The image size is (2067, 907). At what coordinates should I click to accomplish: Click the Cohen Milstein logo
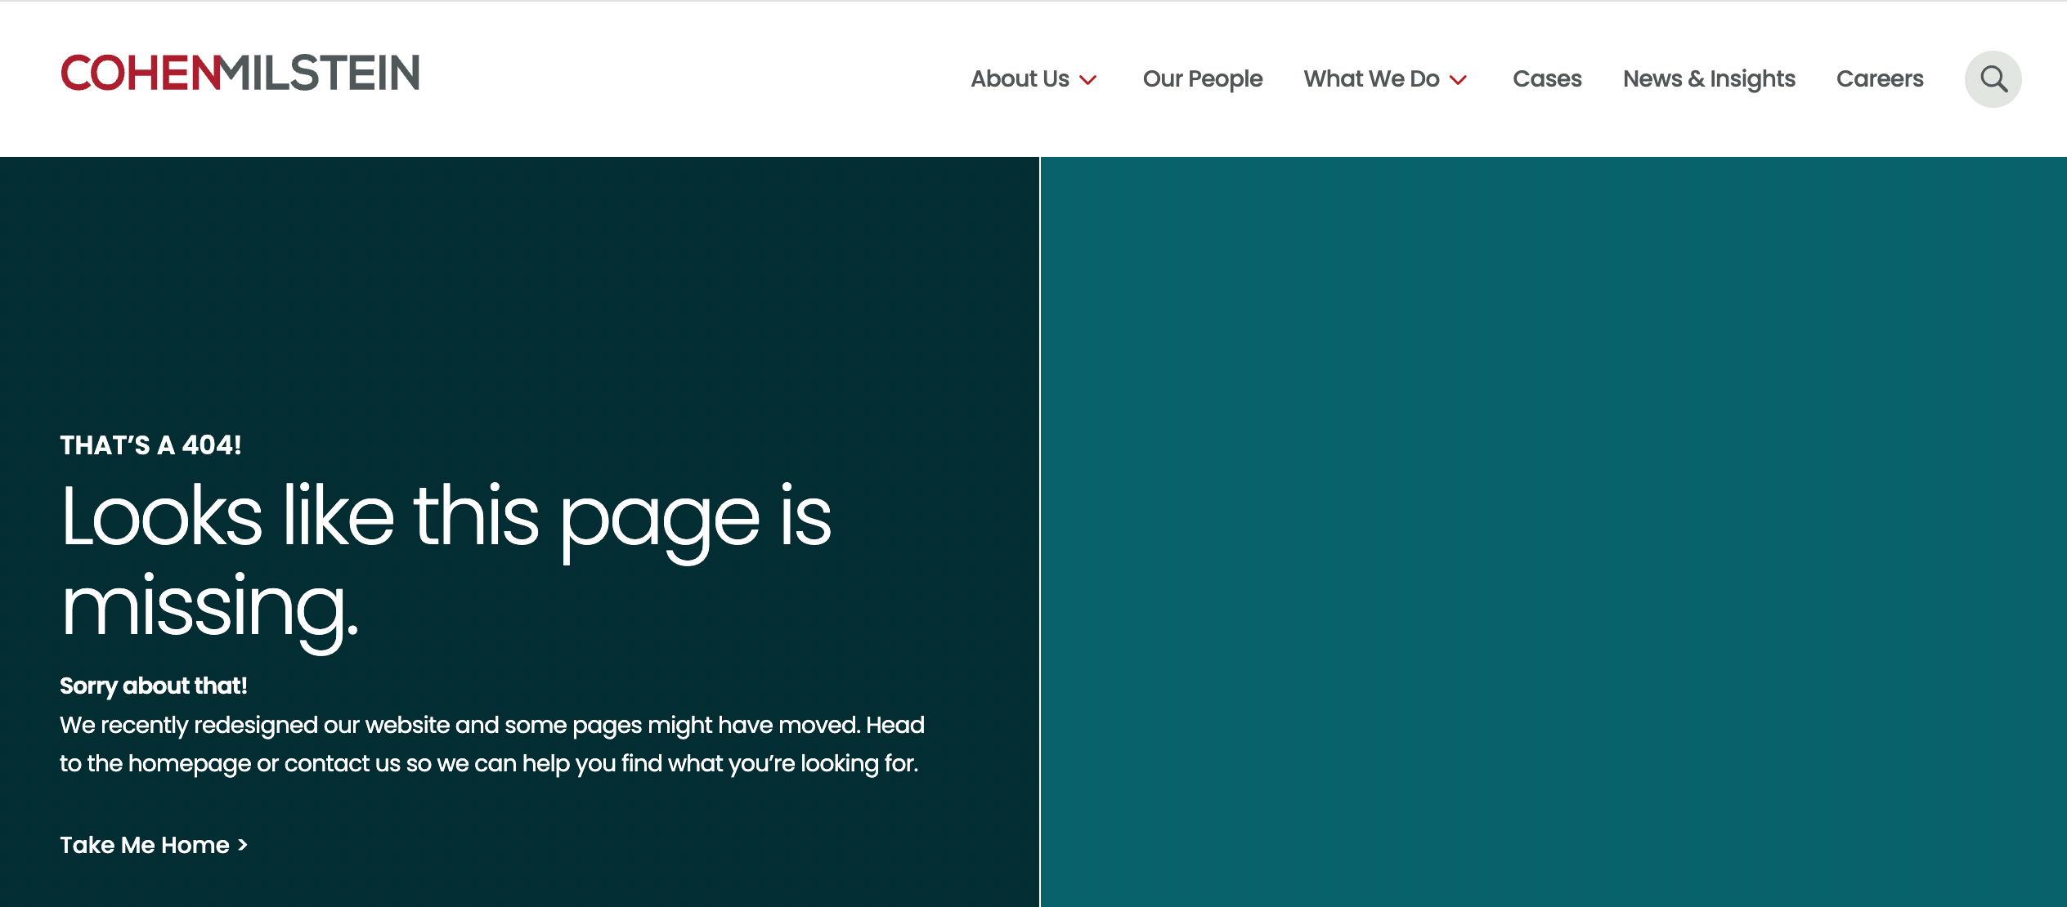240,74
